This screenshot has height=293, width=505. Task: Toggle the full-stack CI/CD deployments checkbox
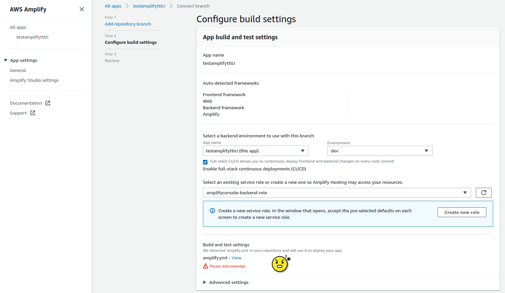click(x=205, y=162)
